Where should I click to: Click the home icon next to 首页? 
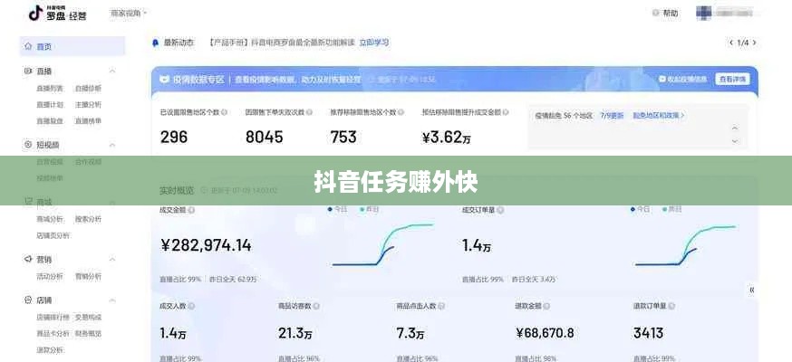coord(28,46)
